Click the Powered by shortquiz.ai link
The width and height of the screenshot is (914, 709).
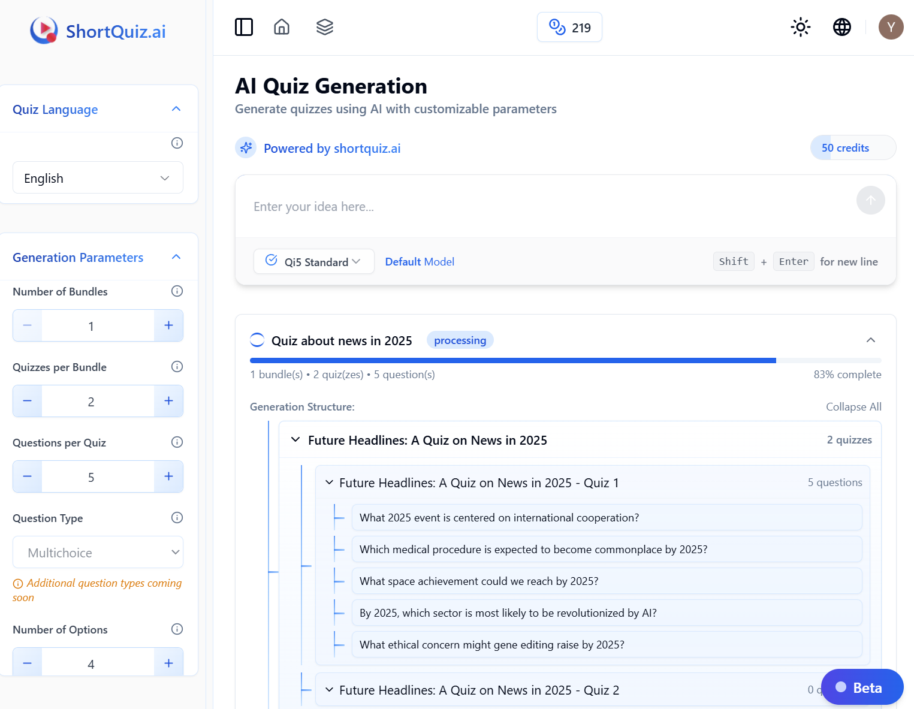pyautogui.click(x=332, y=148)
